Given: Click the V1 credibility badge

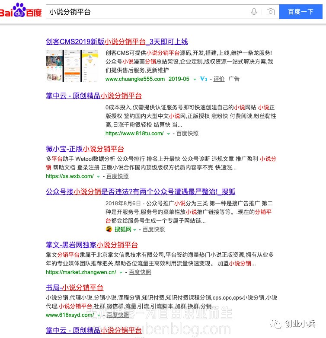Looking at the screenshot, I should click(203, 79).
